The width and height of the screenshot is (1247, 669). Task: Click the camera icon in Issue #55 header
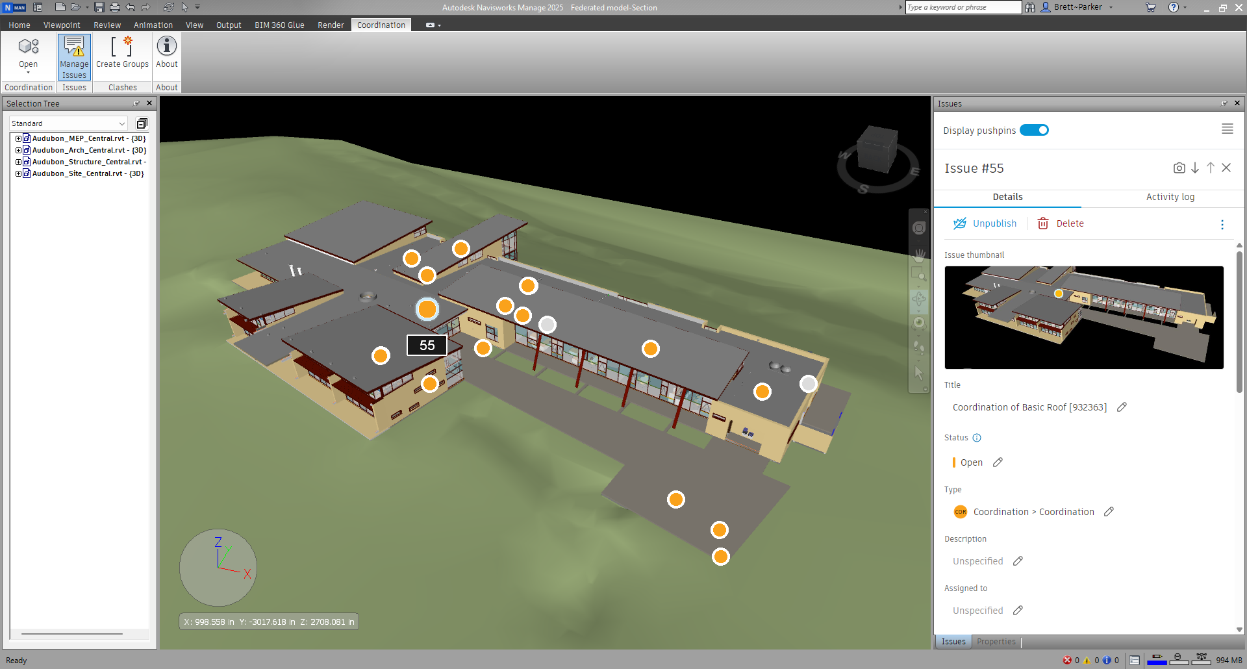point(1179,168)
